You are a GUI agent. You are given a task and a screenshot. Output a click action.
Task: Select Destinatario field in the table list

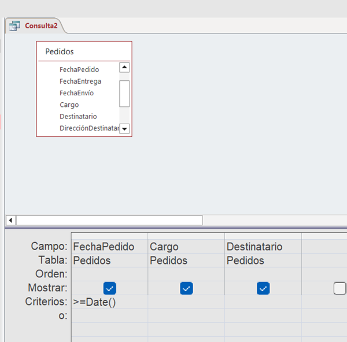78,117
